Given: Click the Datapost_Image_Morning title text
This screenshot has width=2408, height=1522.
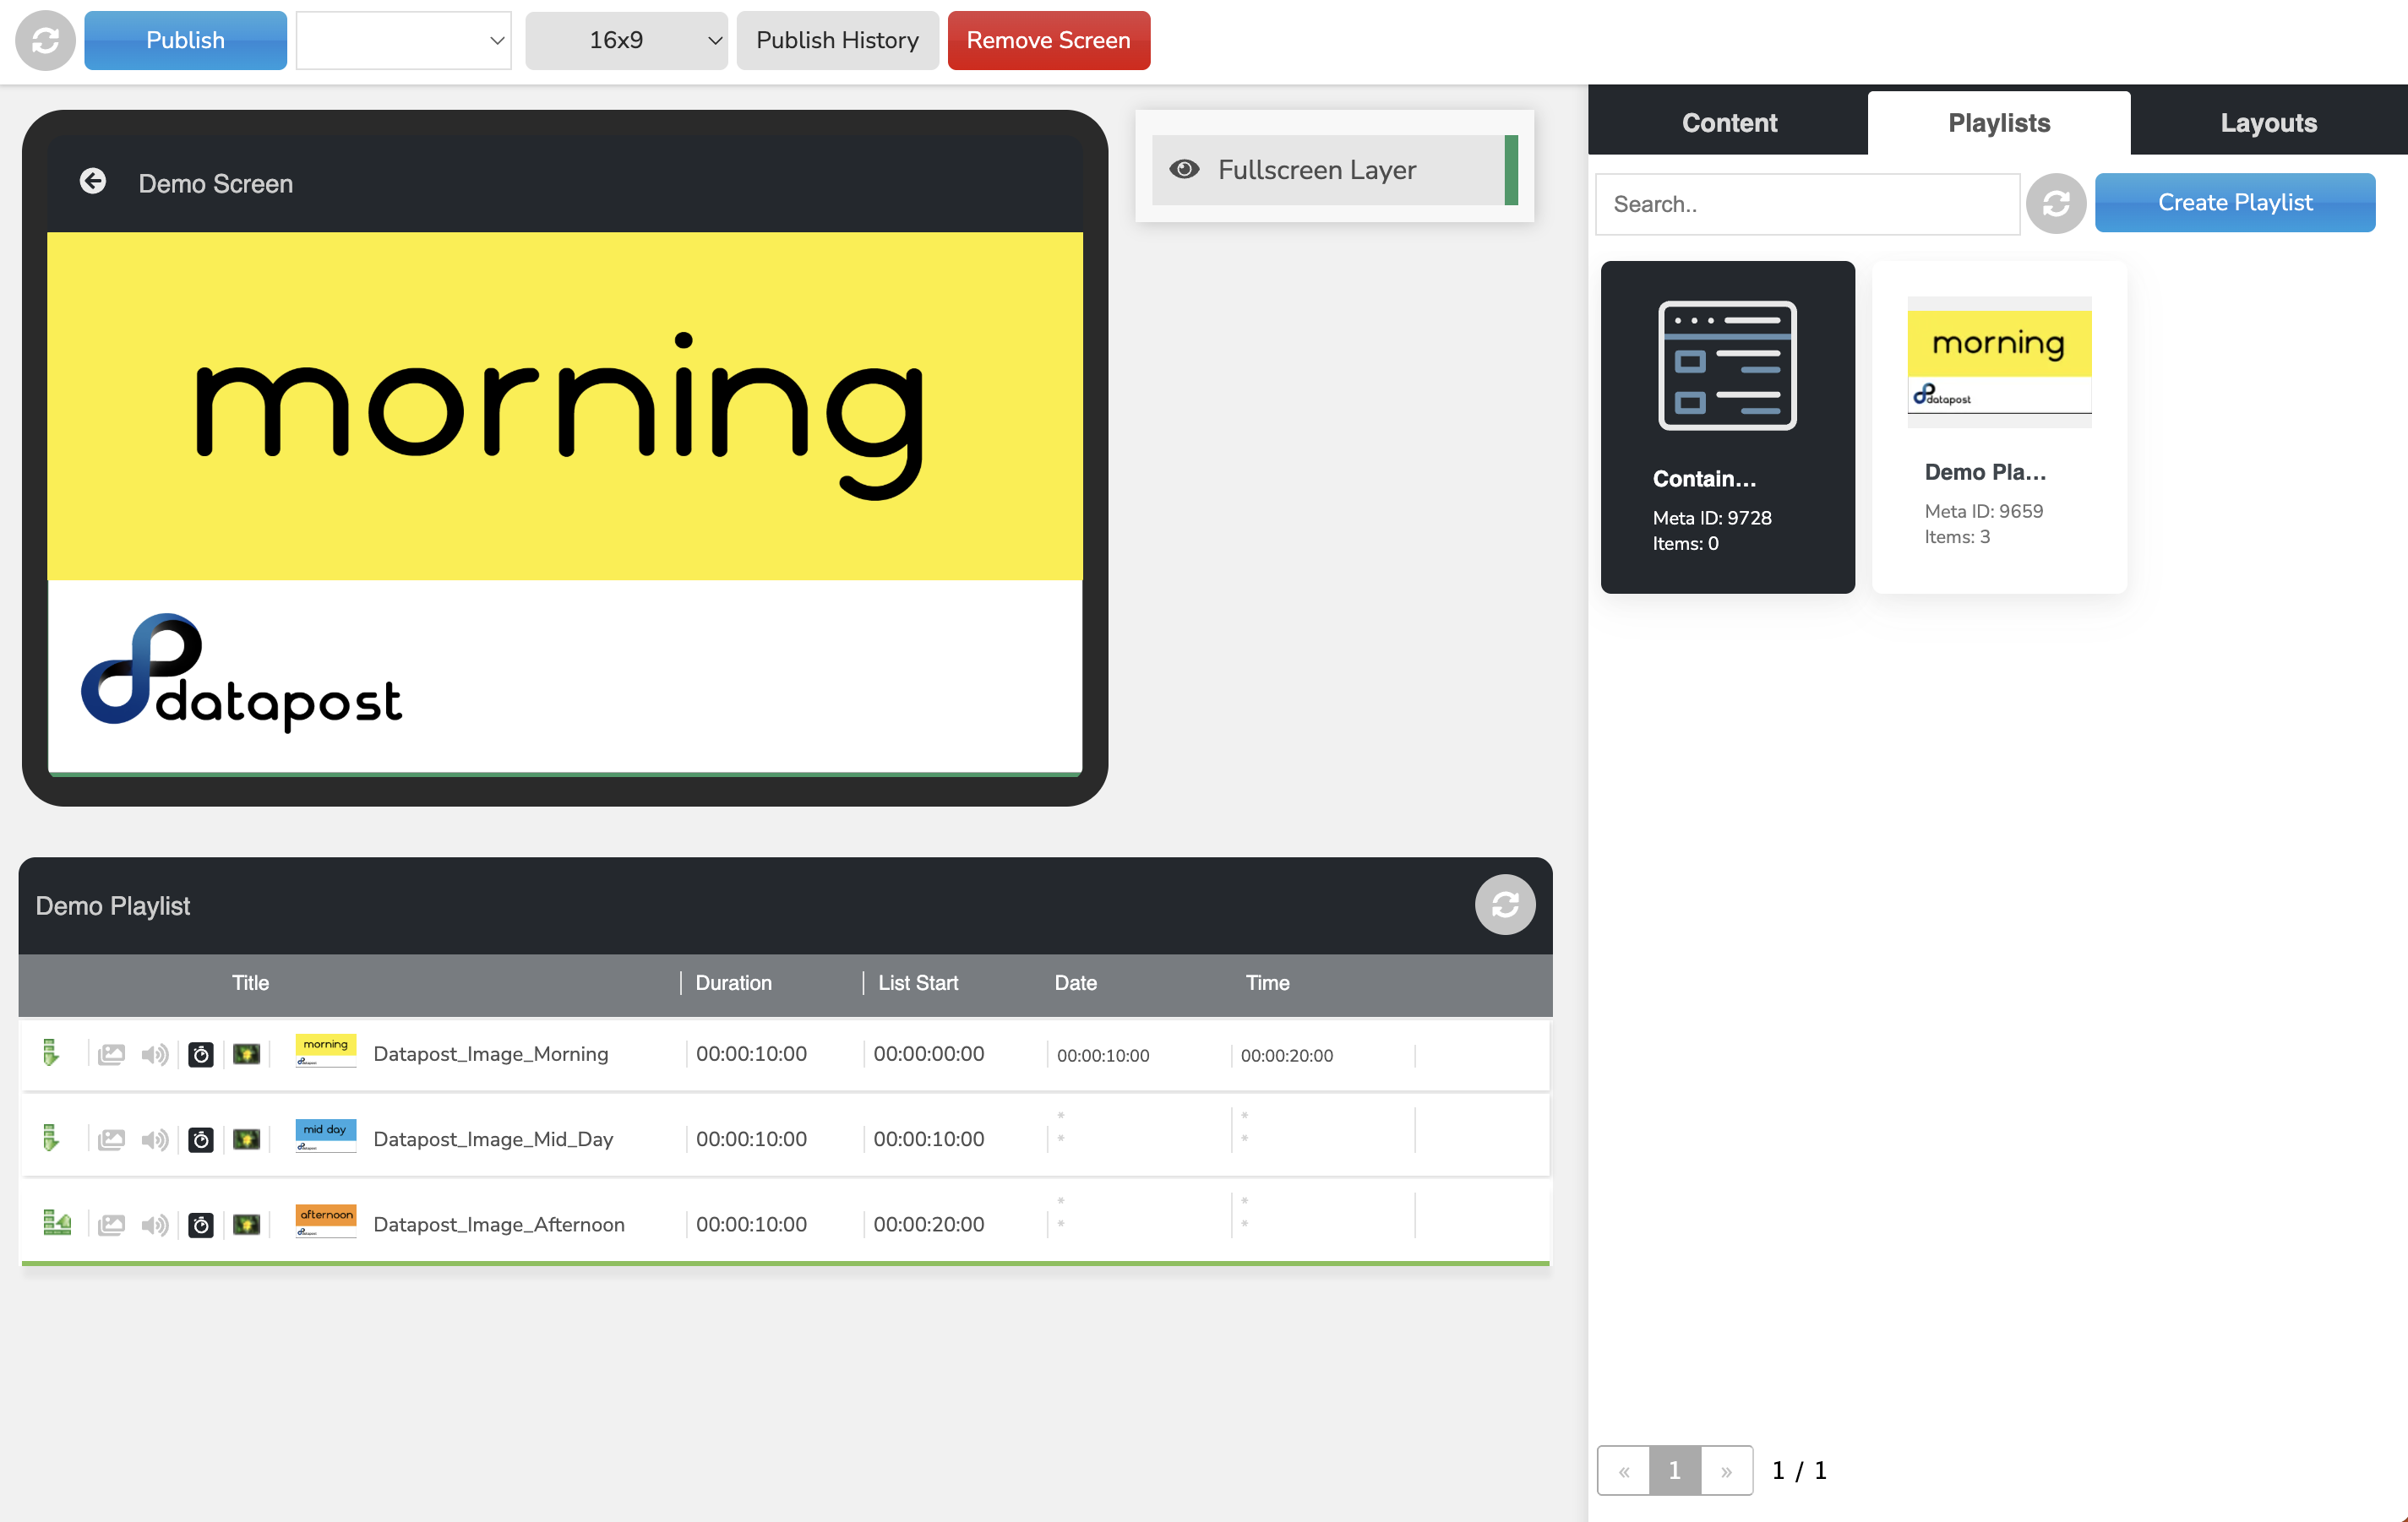Looking at the screenshot, I should pyautogui.click(x=490, y=1054).
